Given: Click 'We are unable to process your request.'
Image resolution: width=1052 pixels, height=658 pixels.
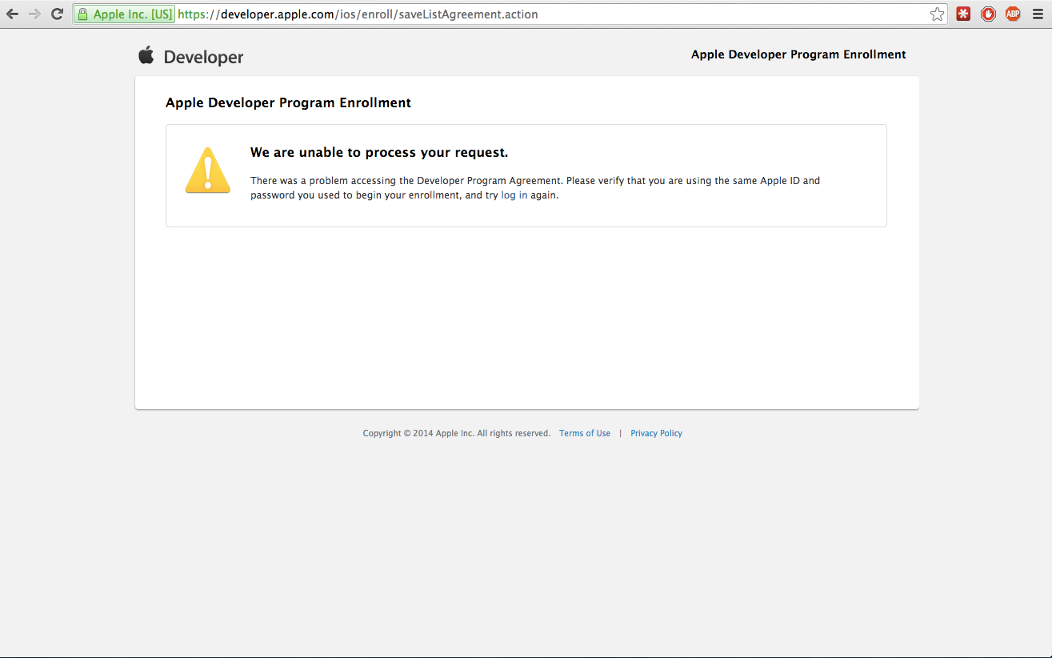Looking at the screenshot, I should 379,152.
